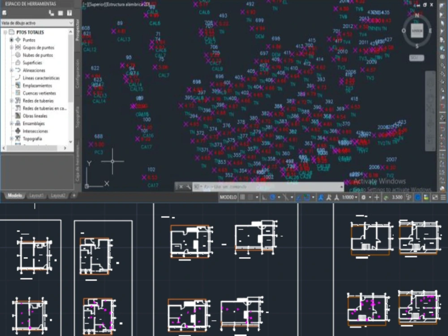Image resolution: width=448 pixels, height=336 pixels.
Task: Expand the Puntos node
Action: 12,40
